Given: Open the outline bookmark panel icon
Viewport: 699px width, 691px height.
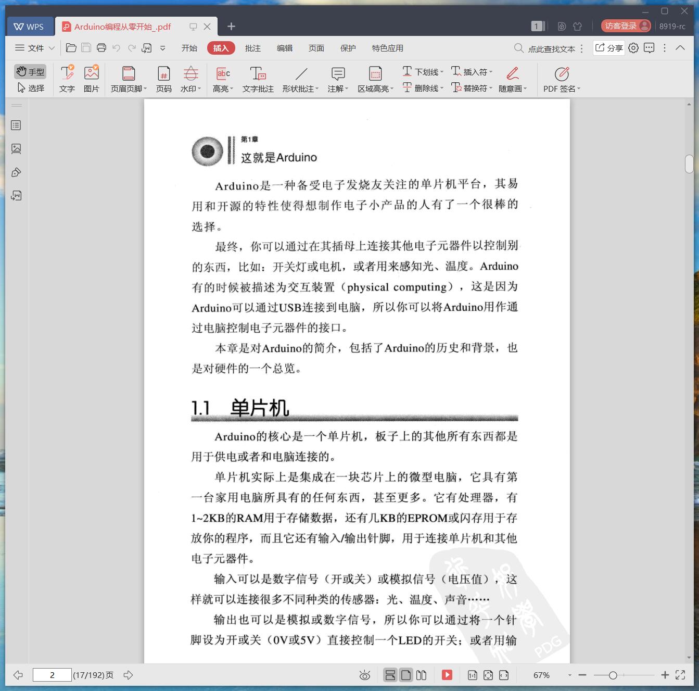Looking at the screenshot, I should click(x=16, y=125).
